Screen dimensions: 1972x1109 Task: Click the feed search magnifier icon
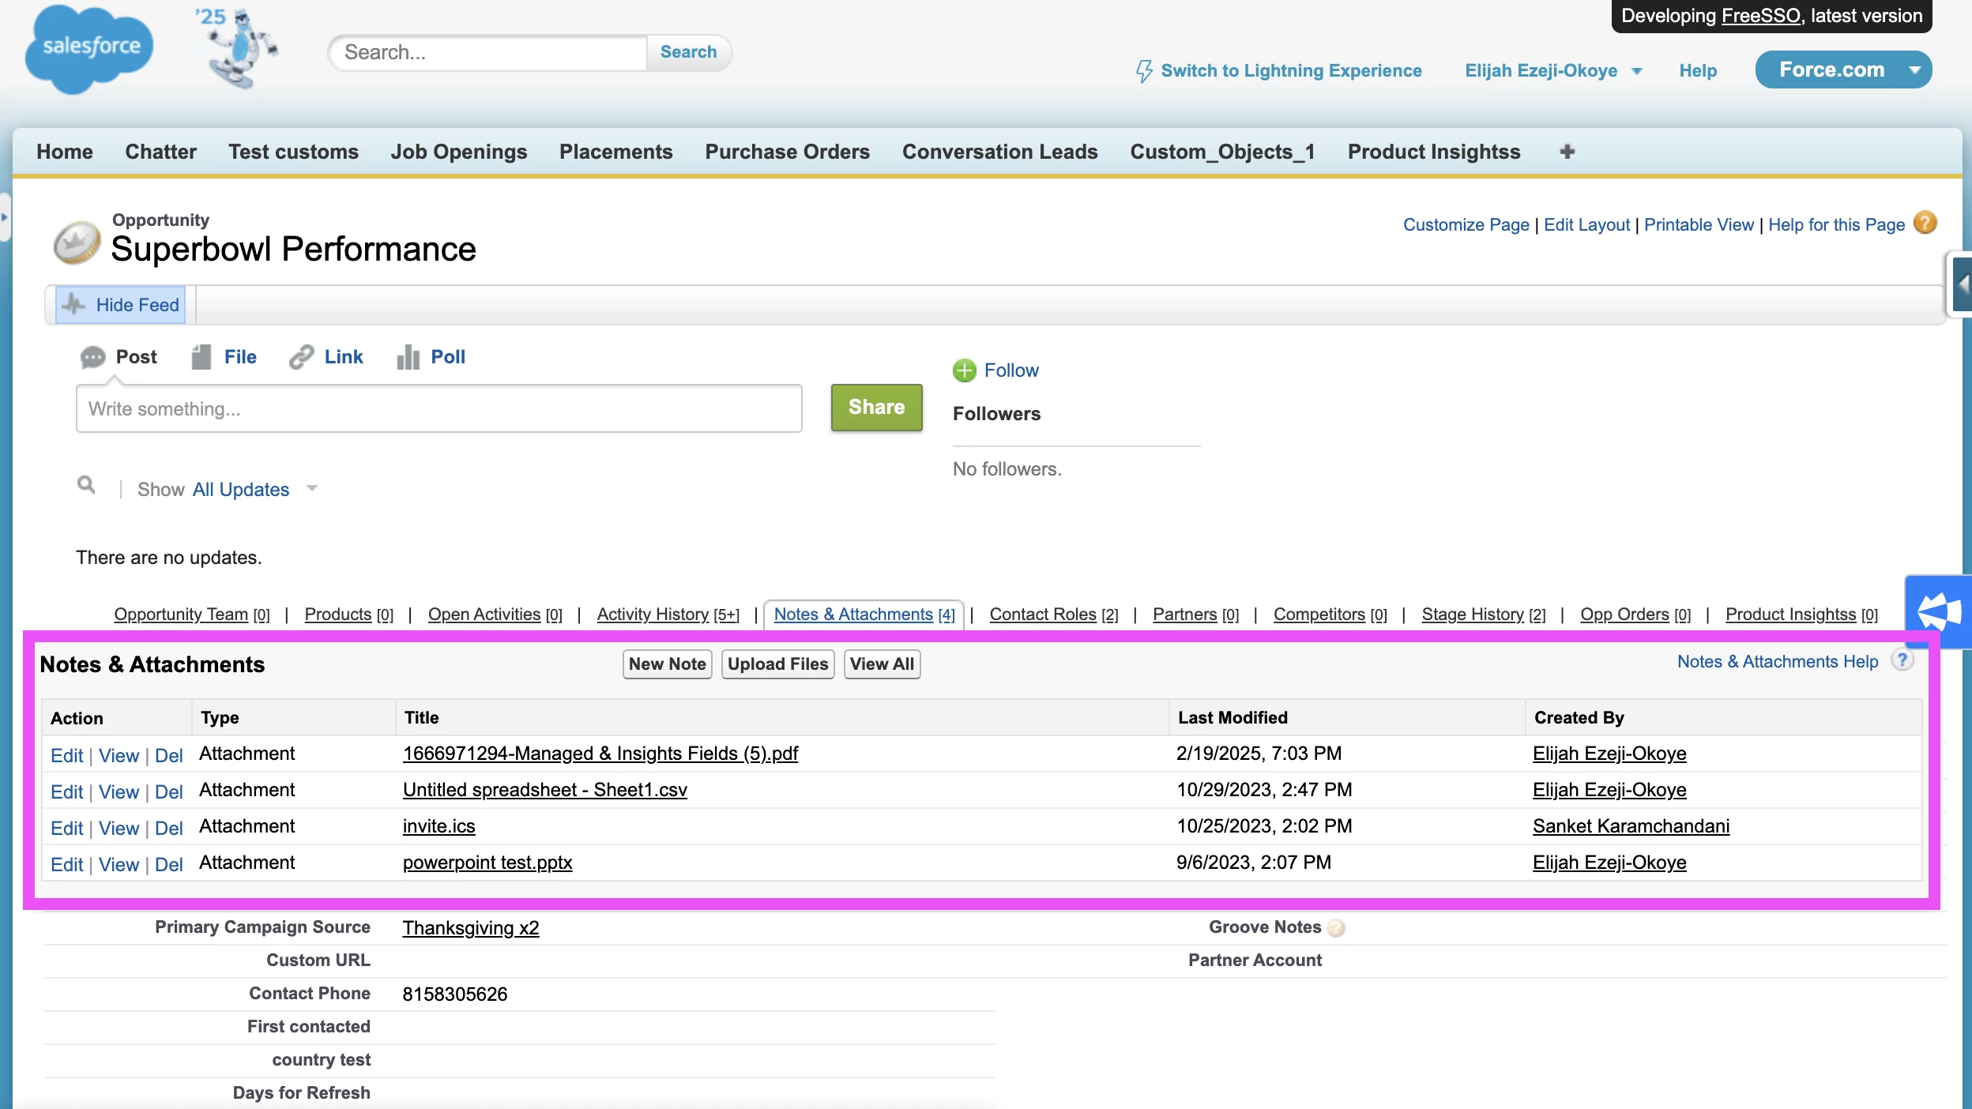tap(86, 485)
